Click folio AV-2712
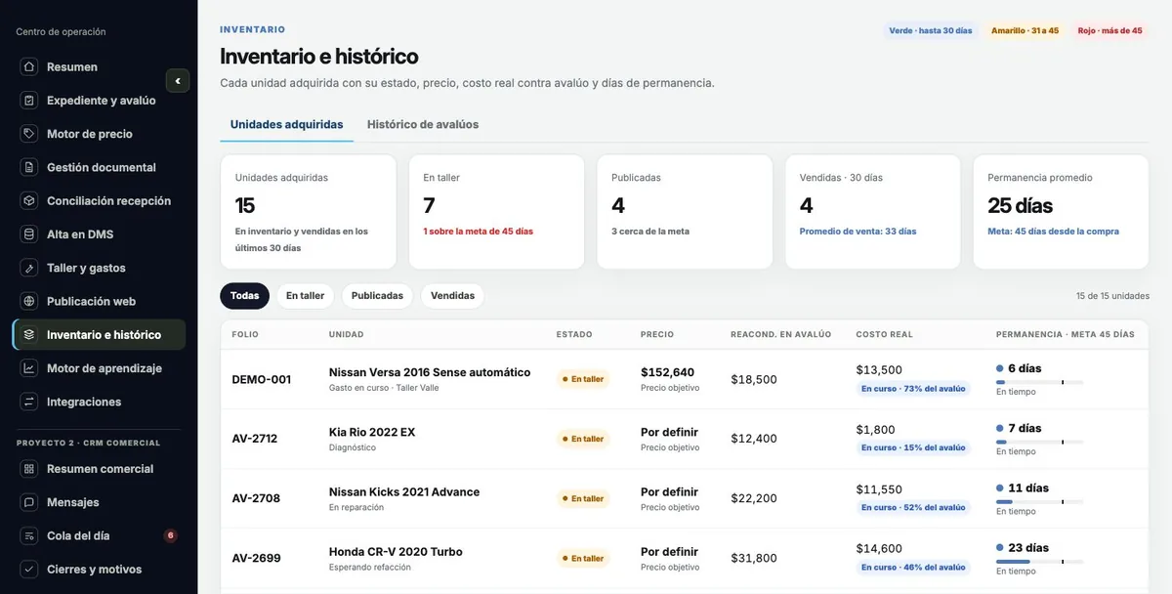 tap(255, 439)
